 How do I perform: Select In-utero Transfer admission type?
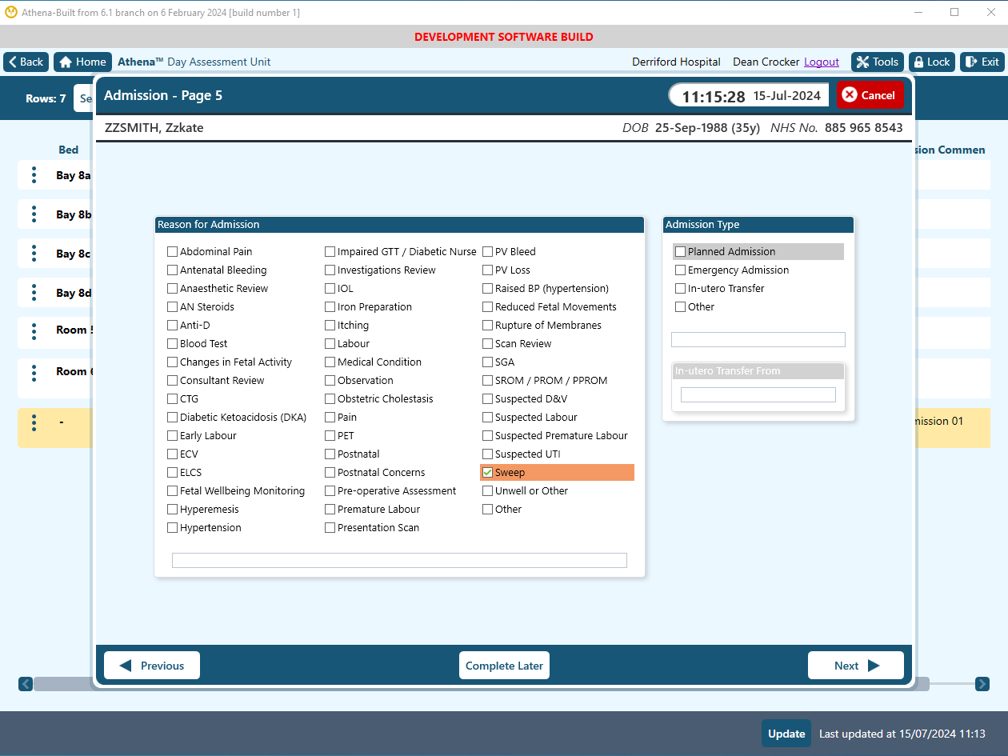pyautogui.click(x=680, y=288)
